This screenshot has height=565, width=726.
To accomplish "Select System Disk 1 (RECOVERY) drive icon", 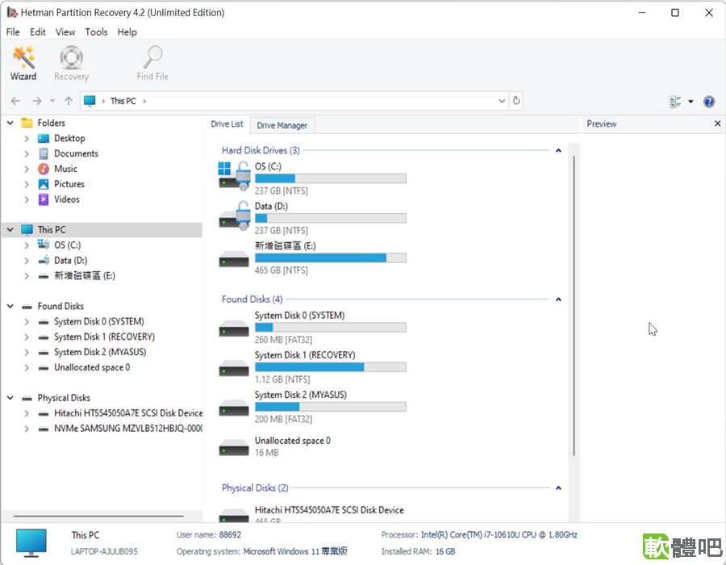I will [x=234, y=368].
